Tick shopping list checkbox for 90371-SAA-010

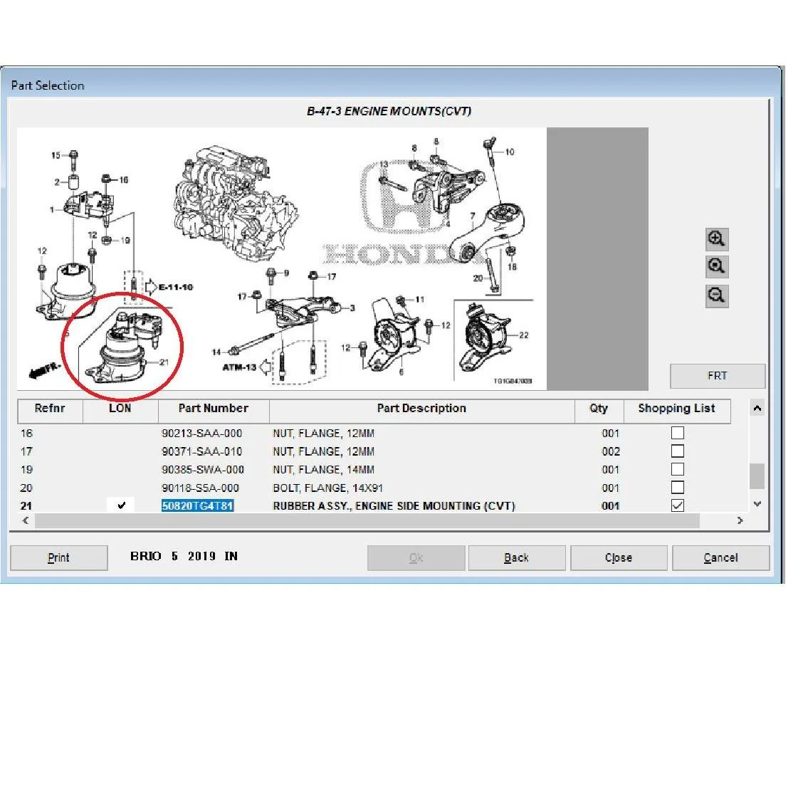(678, 451)
